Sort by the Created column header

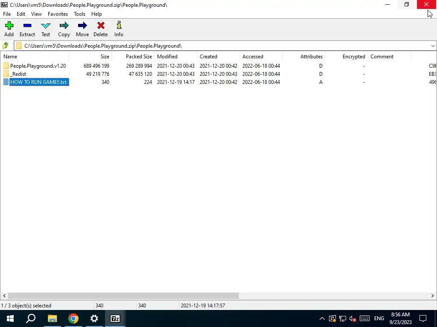[x=218, y=57]
